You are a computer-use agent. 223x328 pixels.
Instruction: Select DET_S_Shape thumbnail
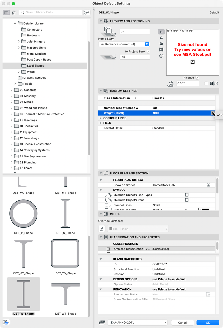click(x=65, y=213)
